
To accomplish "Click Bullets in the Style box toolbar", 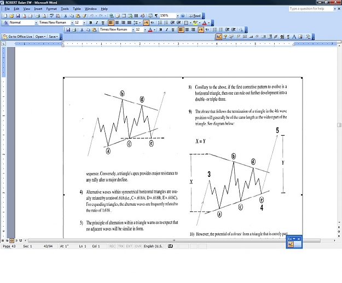I will click(166, 22).
